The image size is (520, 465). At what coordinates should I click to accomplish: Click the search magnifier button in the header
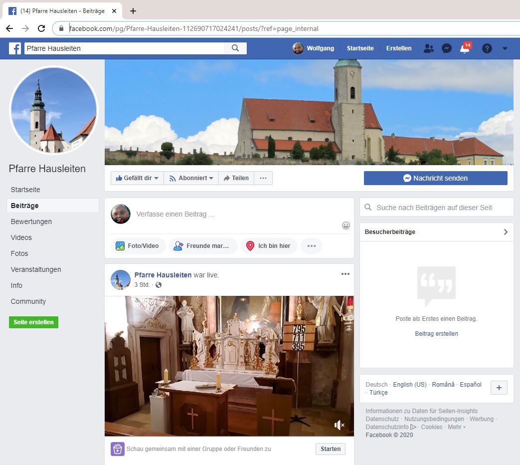[235, 48]
